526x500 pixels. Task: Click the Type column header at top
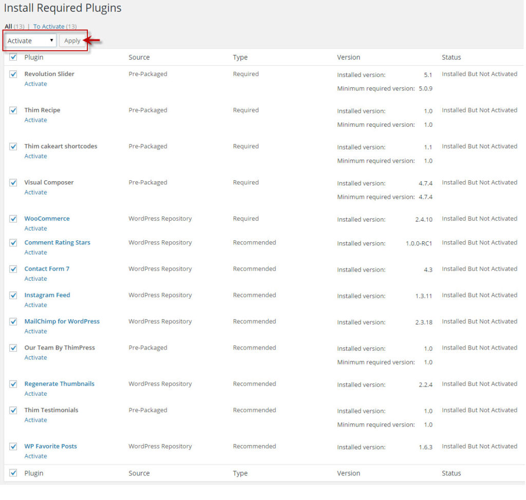pos(240,57)
